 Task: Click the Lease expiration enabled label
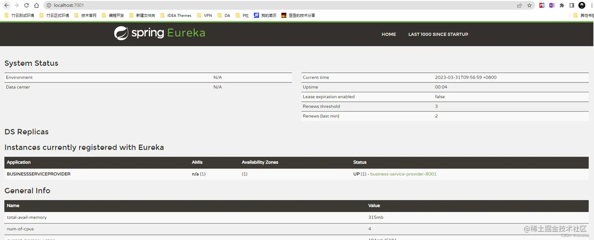click(x=328, y=97)
